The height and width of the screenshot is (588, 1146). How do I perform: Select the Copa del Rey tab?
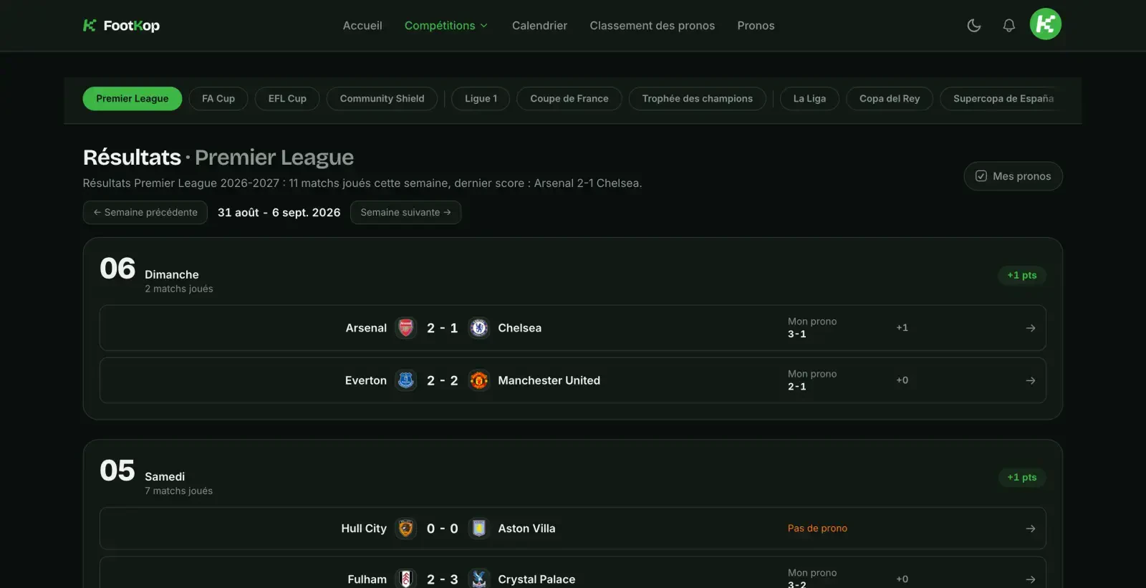coord(890,99)
